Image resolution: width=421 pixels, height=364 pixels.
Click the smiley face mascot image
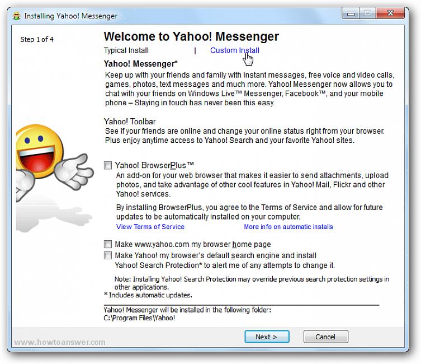[x=54, y=162]
